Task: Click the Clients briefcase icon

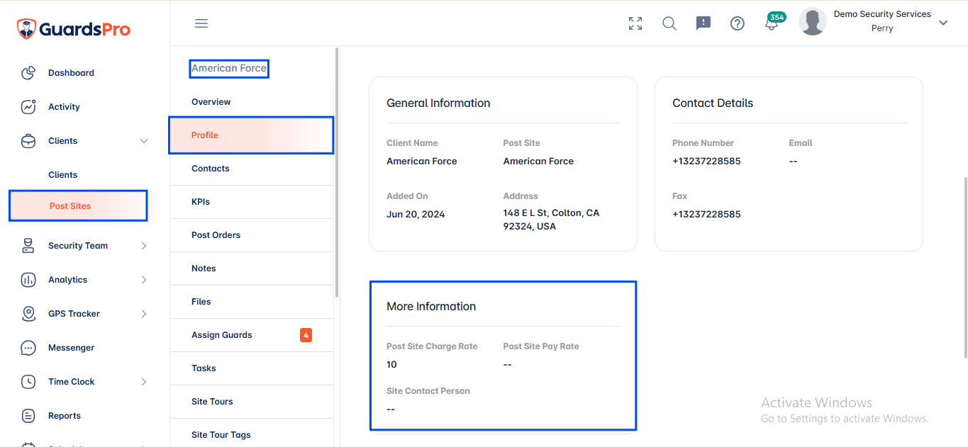Action: (x=28, y=141)
